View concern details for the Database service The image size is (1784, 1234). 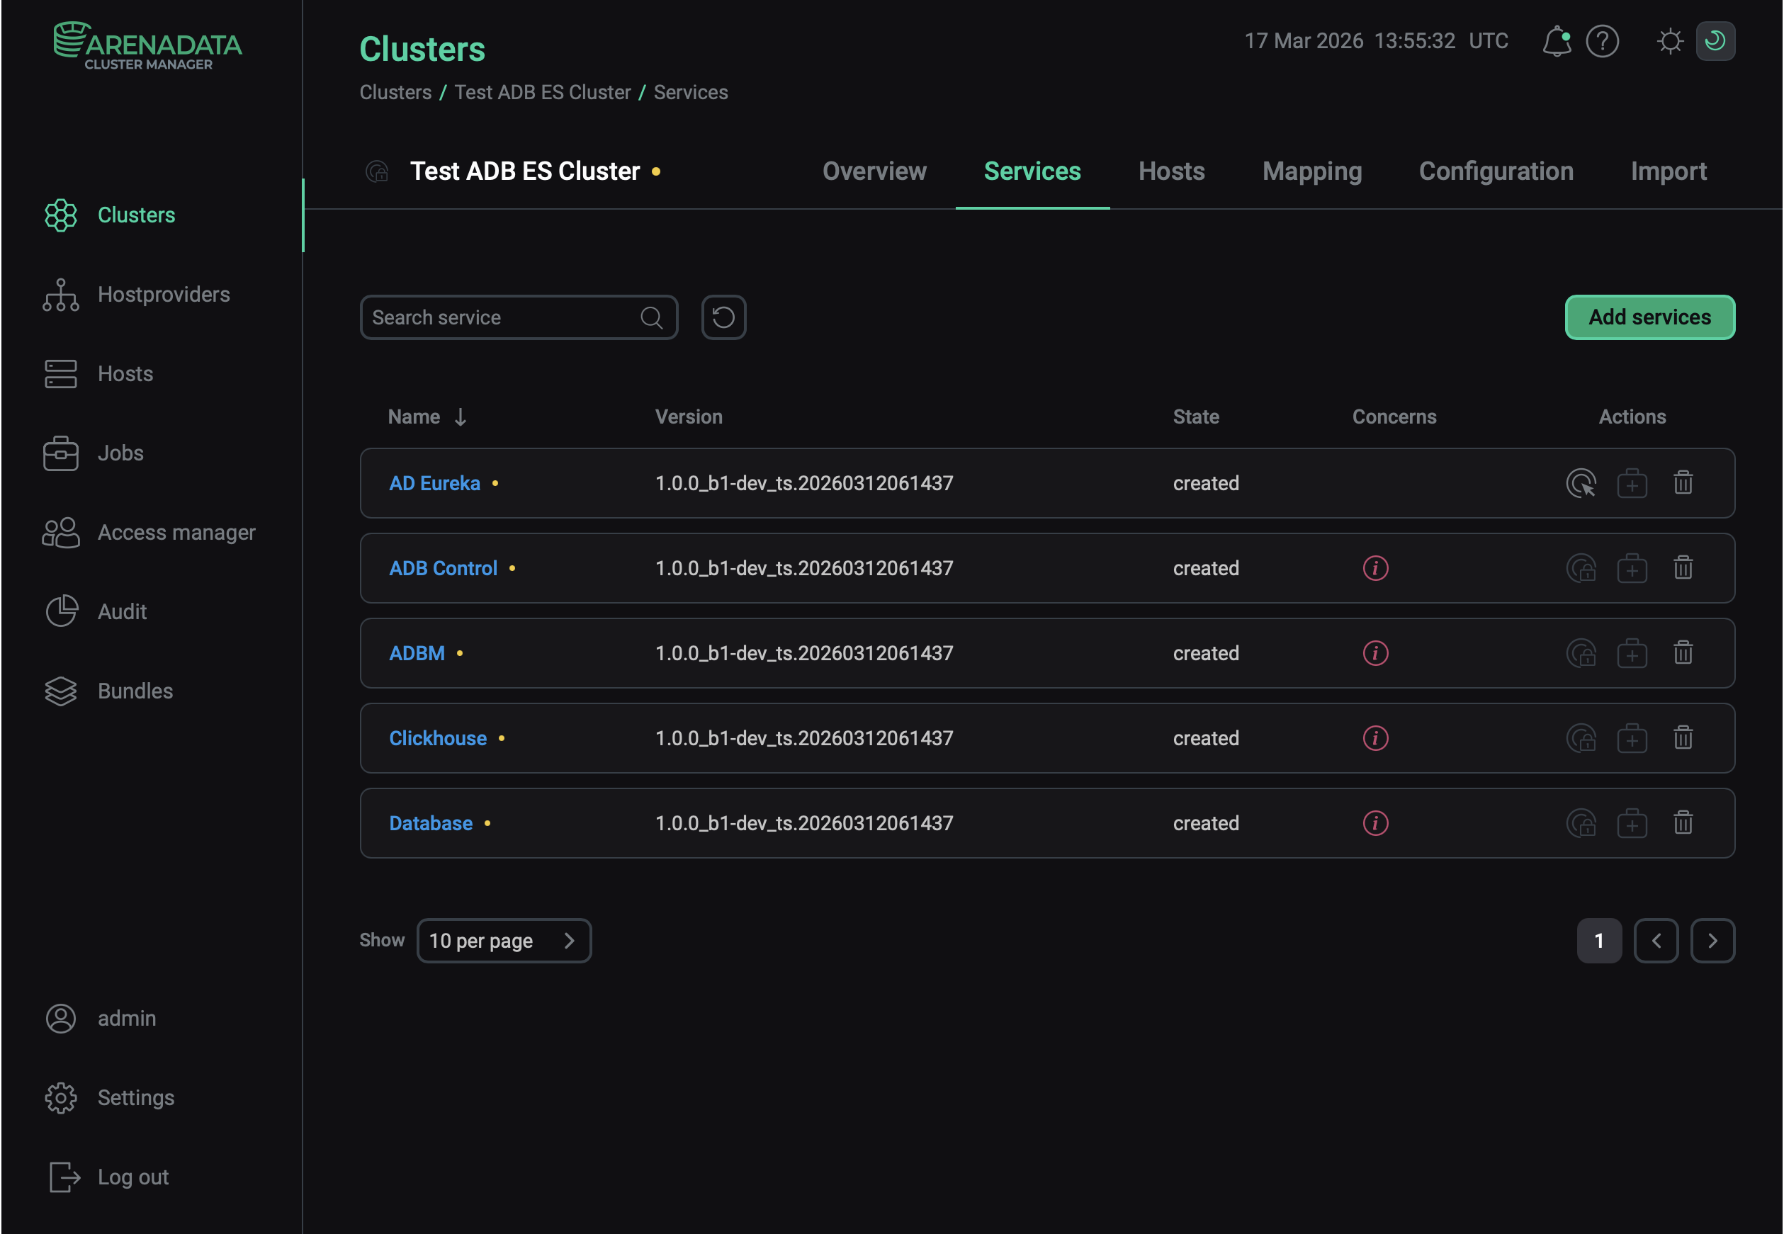coord(1374,822)
